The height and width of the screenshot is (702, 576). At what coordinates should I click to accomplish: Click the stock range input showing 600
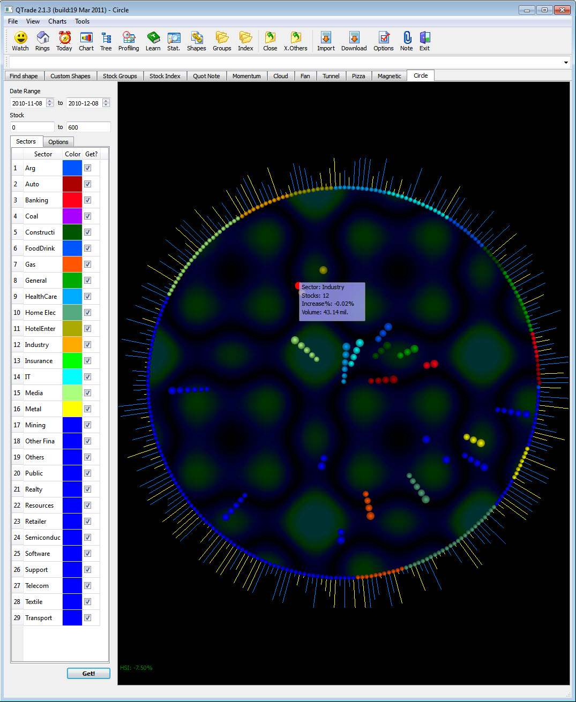[x=88, y=127]
